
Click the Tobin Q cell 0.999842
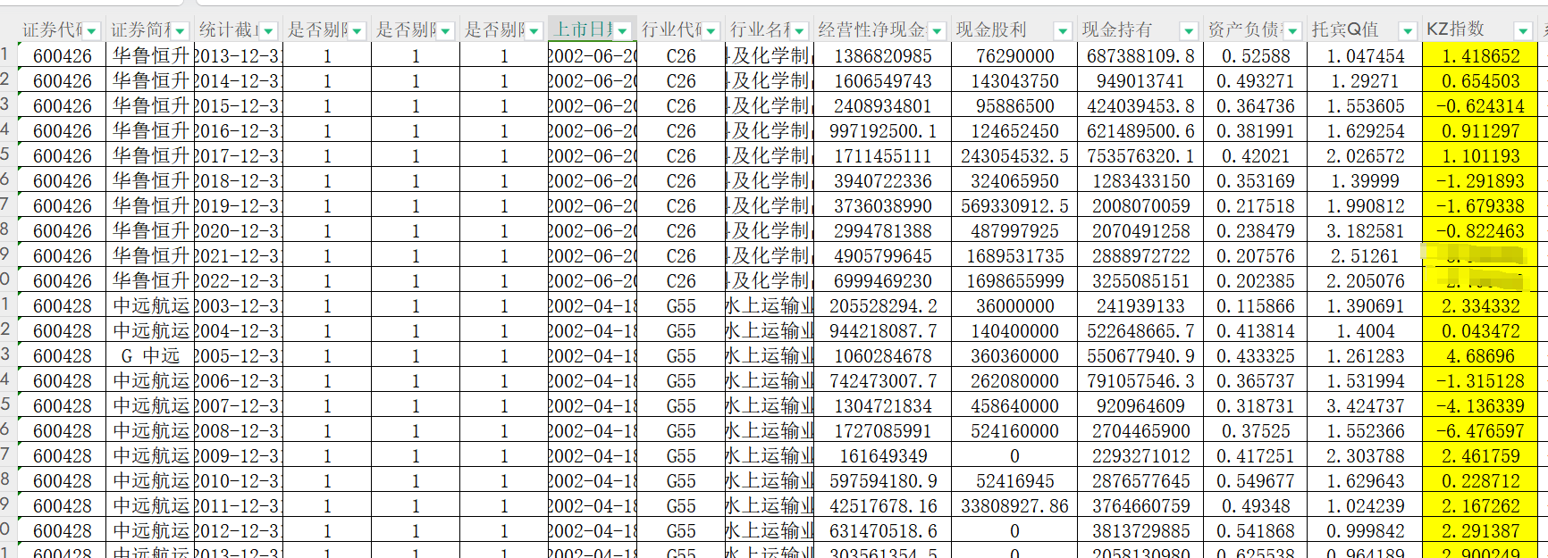tap(1364, 530)
